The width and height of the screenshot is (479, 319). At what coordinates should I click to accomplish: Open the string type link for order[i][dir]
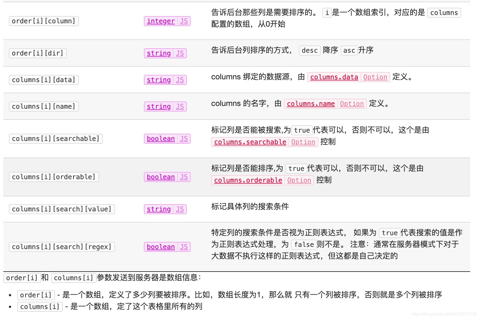click(x=158, y=53)
